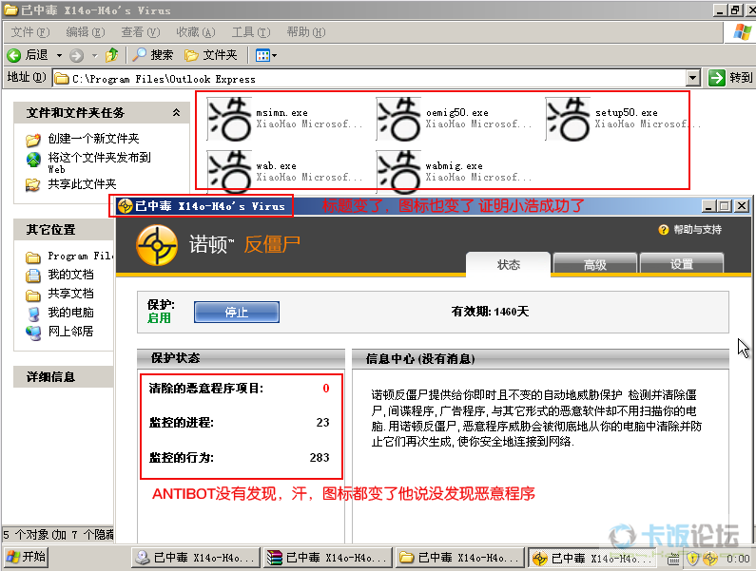Image resolution: width=756 pixels, height=571 pixels.
Task: Collapse the 文件和文件夹任务 panel
Action: (177, 112)
